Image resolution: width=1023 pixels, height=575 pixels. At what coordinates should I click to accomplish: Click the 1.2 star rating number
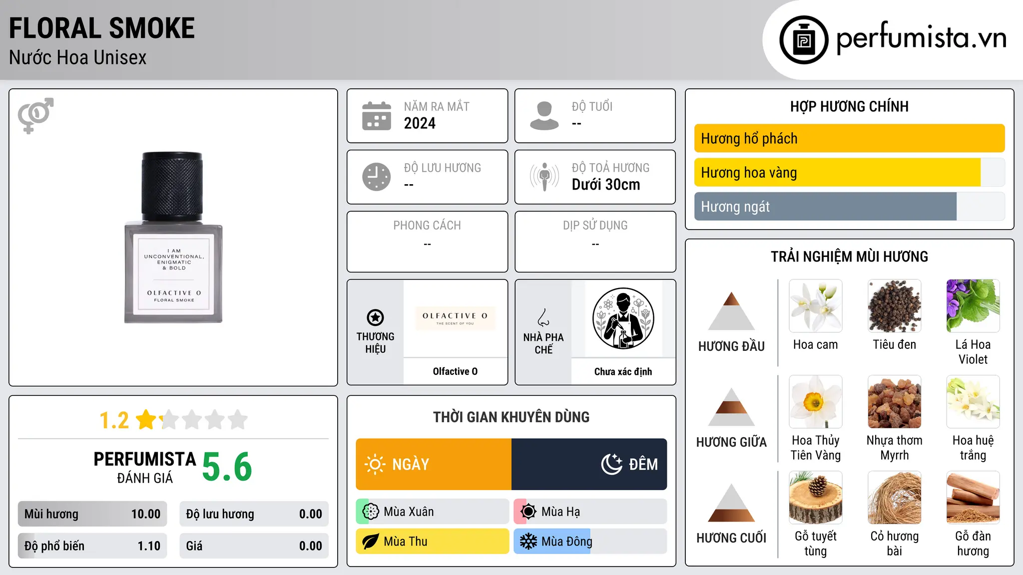pos(114,420)
